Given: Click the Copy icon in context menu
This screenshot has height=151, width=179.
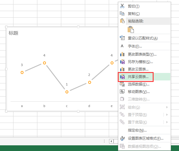Looking at the screenshot, I should click(x=122, y=13).
